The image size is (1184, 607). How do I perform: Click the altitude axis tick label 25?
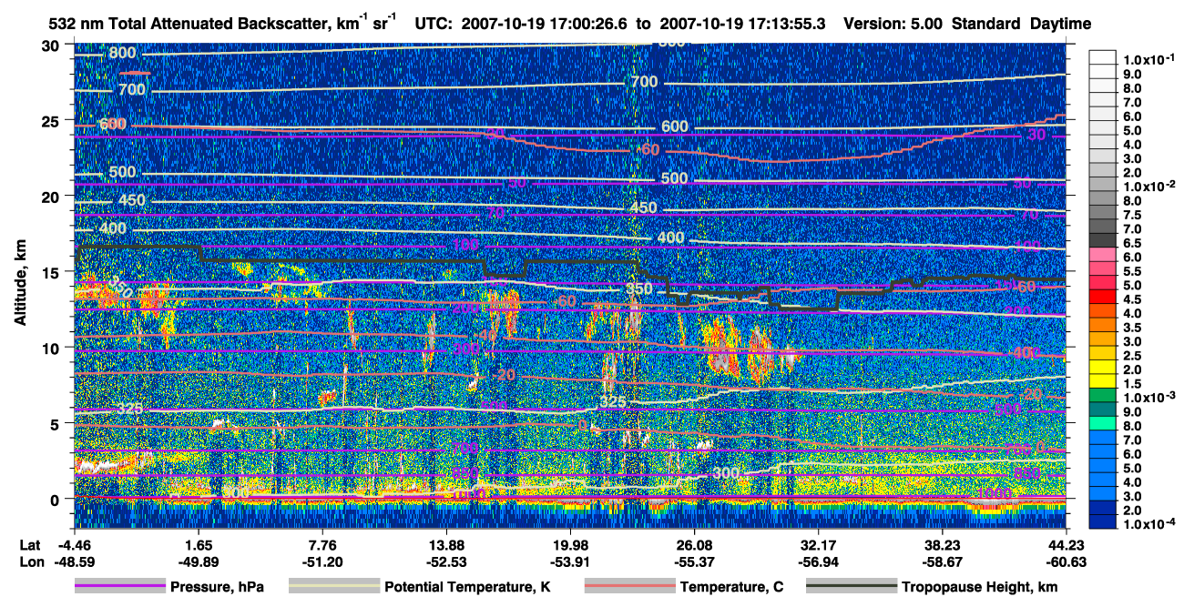(53, 120)
